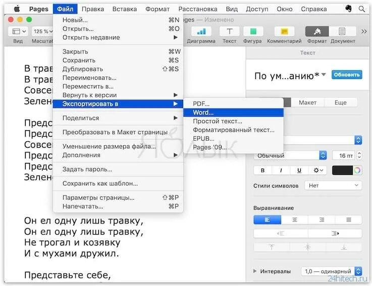Open Стили символов dropdown
This screenshot has height=286, width=372.
[333, 186]
